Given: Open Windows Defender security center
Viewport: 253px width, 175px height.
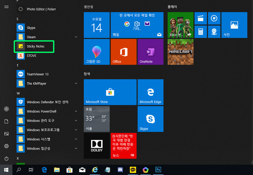Looking at the screenshot, I should coord(47,102).
